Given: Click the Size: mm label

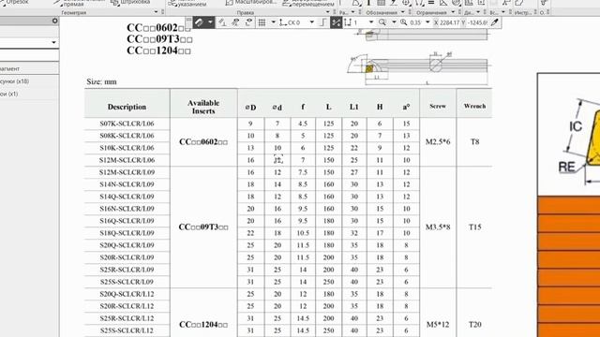Looking at the screenshot, I should coord(101,81).
